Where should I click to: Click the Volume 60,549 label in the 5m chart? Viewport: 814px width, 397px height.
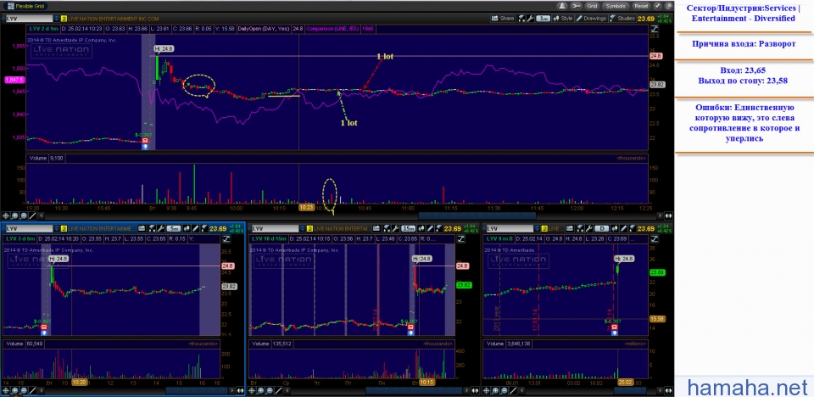(24, 344)
